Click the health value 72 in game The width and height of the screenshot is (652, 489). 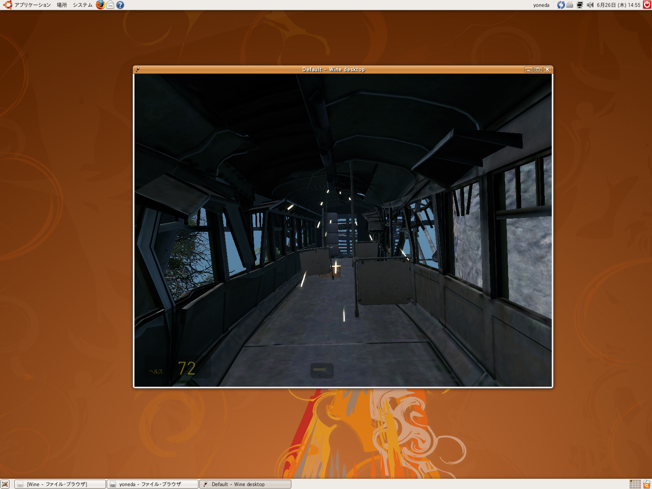pos(187,368)
